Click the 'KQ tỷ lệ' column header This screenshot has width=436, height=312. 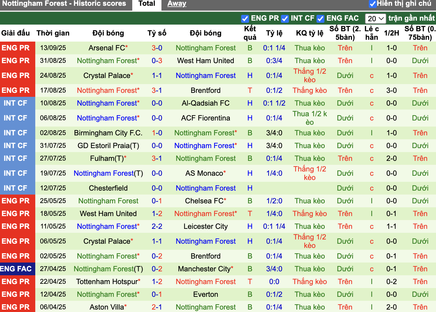(310, 33)
